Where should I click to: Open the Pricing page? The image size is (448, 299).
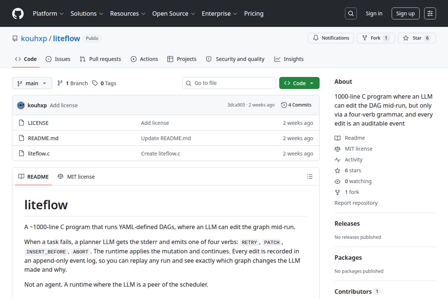click(254, 13)
